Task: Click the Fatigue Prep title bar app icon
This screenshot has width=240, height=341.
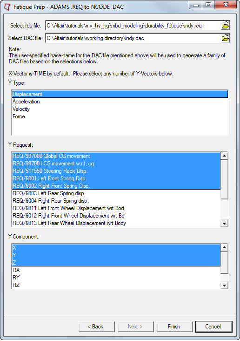Action: pos(7,7)
